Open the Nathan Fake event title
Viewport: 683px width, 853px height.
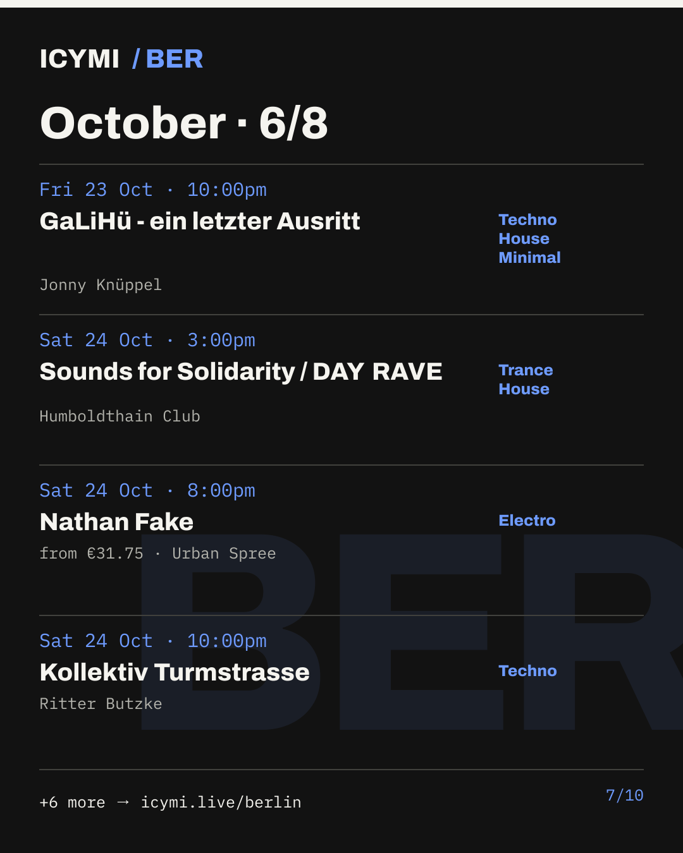[116, 522]
